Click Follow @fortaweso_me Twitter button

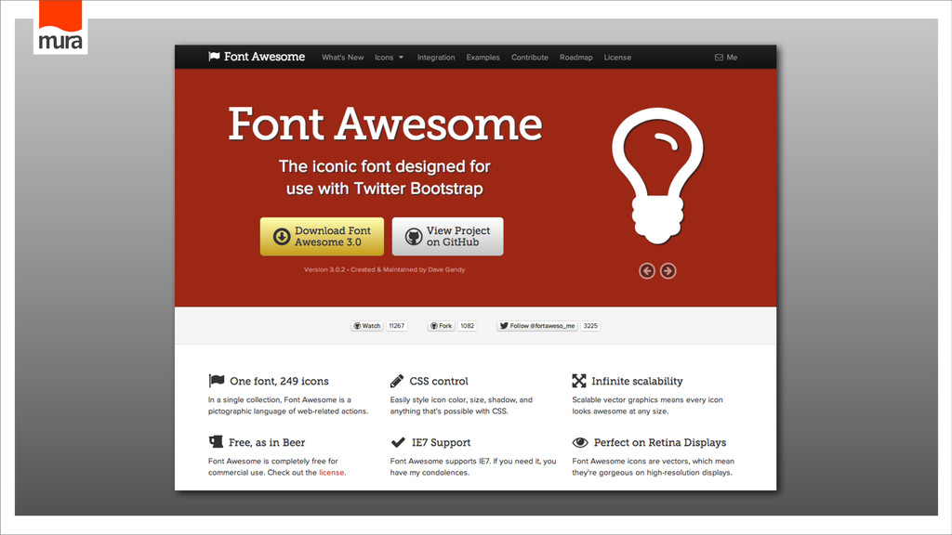pos(537,326)
